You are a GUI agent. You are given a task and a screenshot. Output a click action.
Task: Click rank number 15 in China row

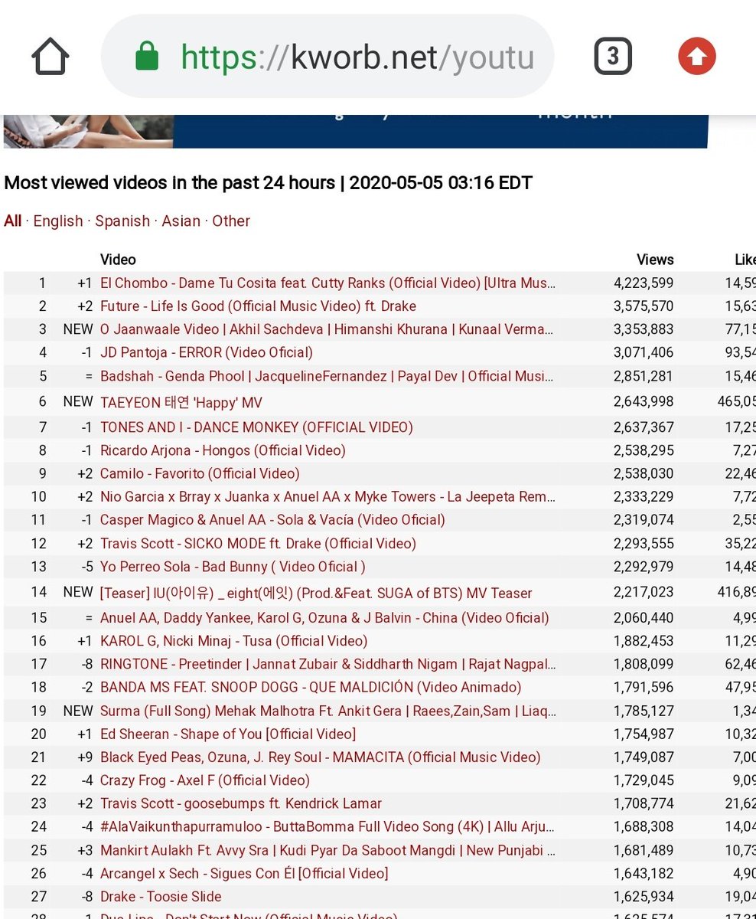coord(39,617)
